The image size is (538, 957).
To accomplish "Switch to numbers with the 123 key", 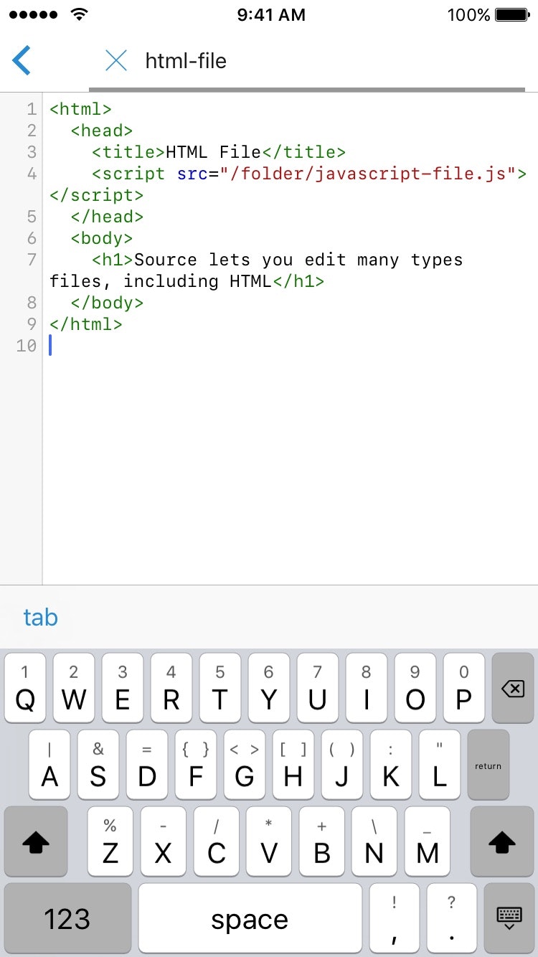I will (x=67, y=918).
